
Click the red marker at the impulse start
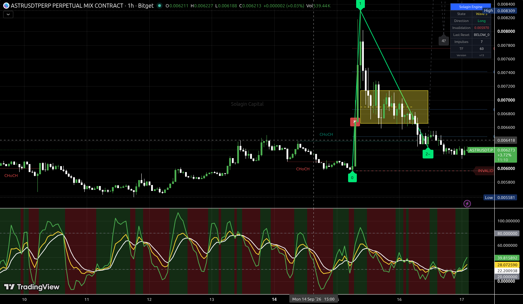[x=355, y=122]
